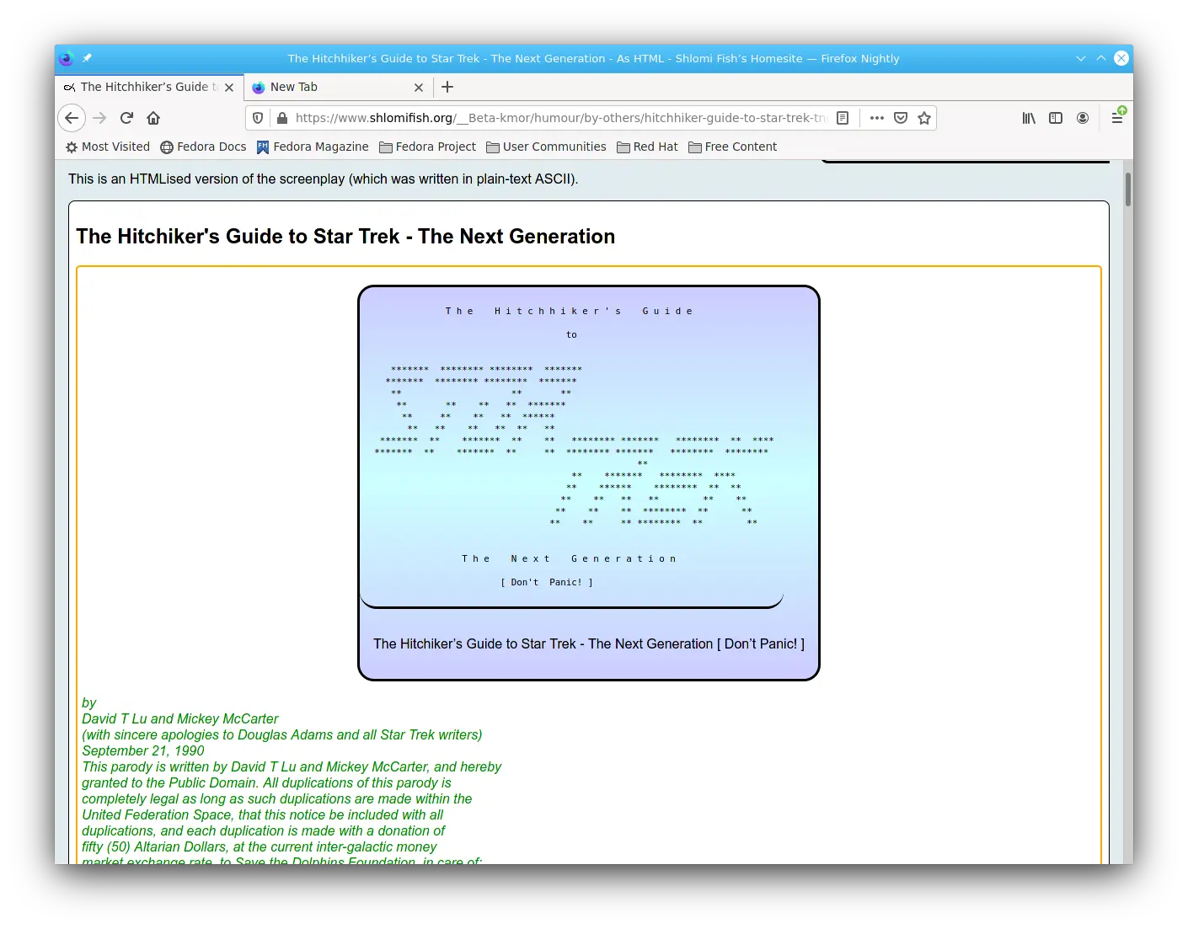Open the Firefox hamburger menu
Screen dimensions: 1188x929
tap(1117, 118)
